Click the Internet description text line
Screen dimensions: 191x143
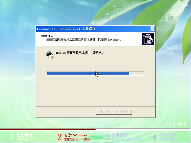(83, 39)
